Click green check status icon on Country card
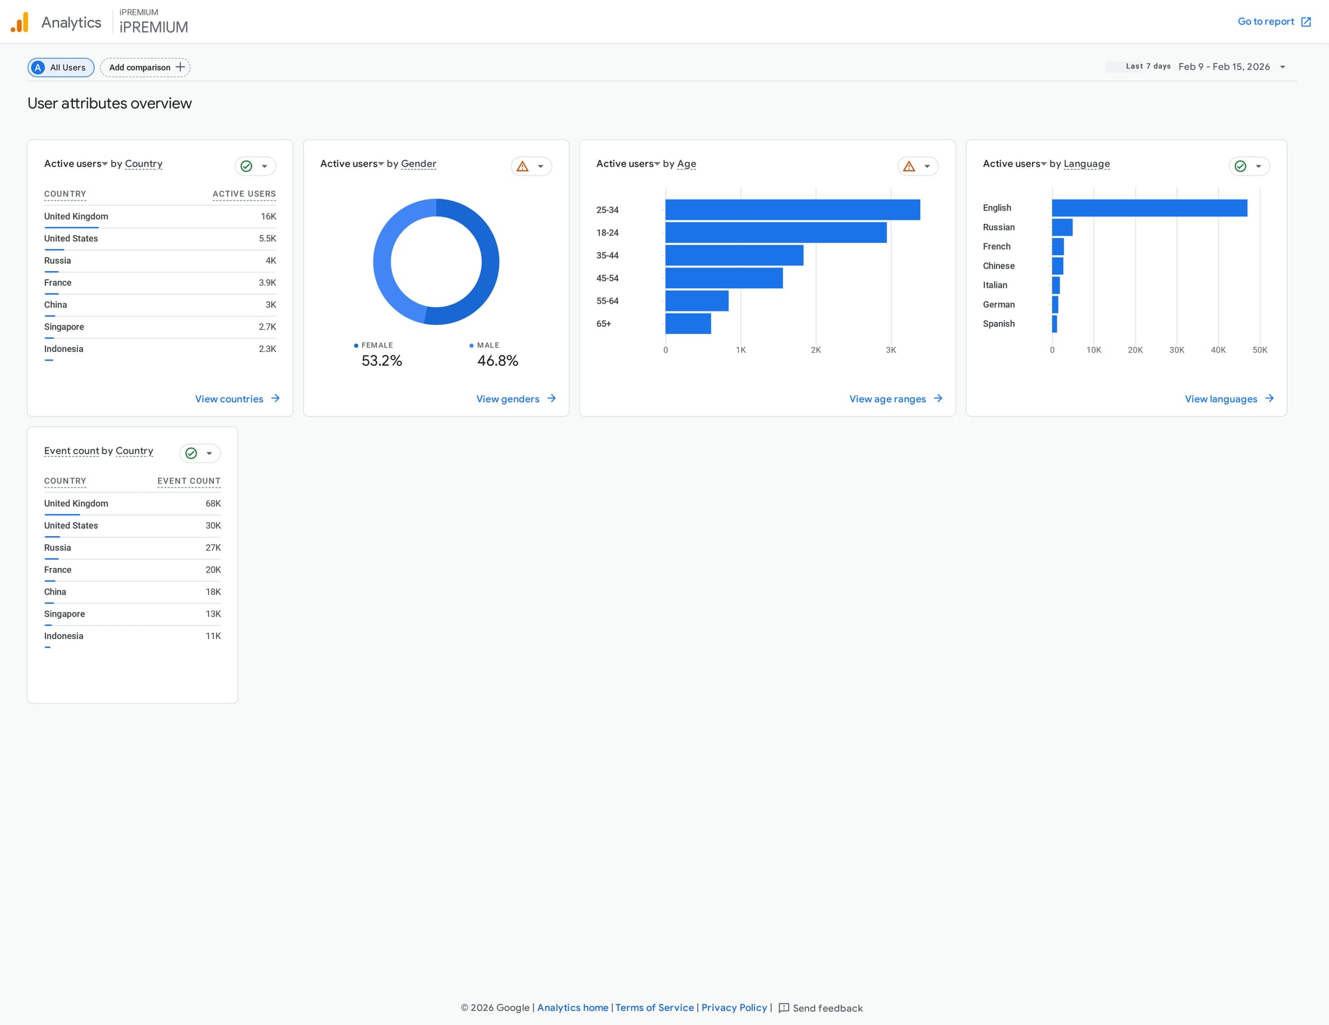1329x1025 pixels. coord(247,166)
